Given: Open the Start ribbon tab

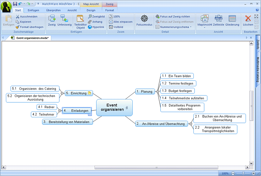Looking at the screenshot, I should pyautogui.click(x=18, y=10).
